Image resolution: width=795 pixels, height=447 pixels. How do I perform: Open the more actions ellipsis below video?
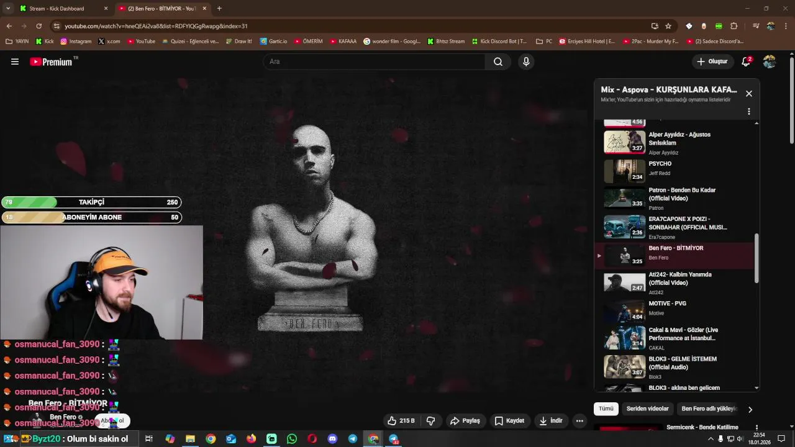pos(579,420)
